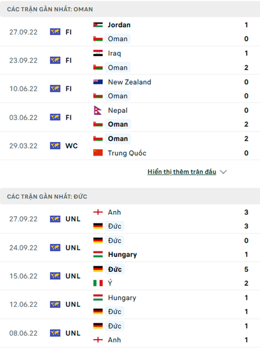This screenshot has height=350, width=260.
Task: Click the 08.06.22 match date
Action: [23, 333]
